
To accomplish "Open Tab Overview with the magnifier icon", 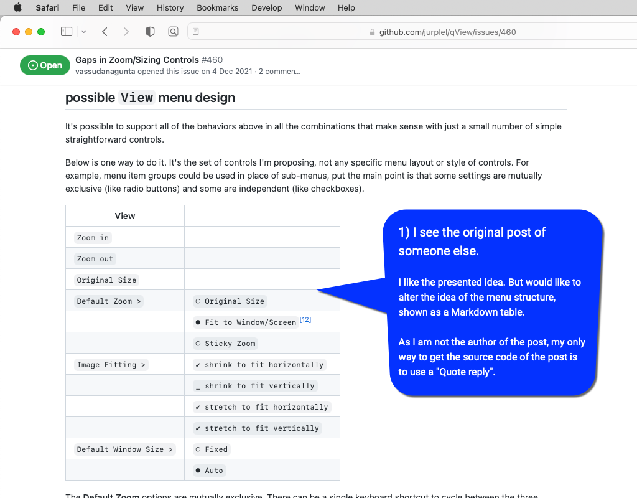I will (x=173, y=31).
